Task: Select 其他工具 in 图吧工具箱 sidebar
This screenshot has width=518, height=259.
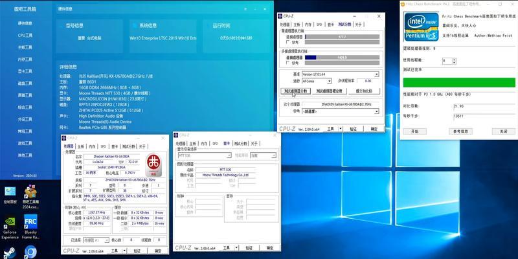Action: click(x=25, y=155)
